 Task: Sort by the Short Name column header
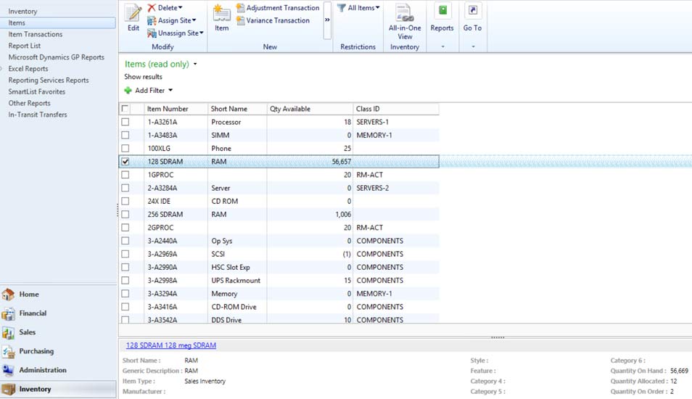[237, 109]
